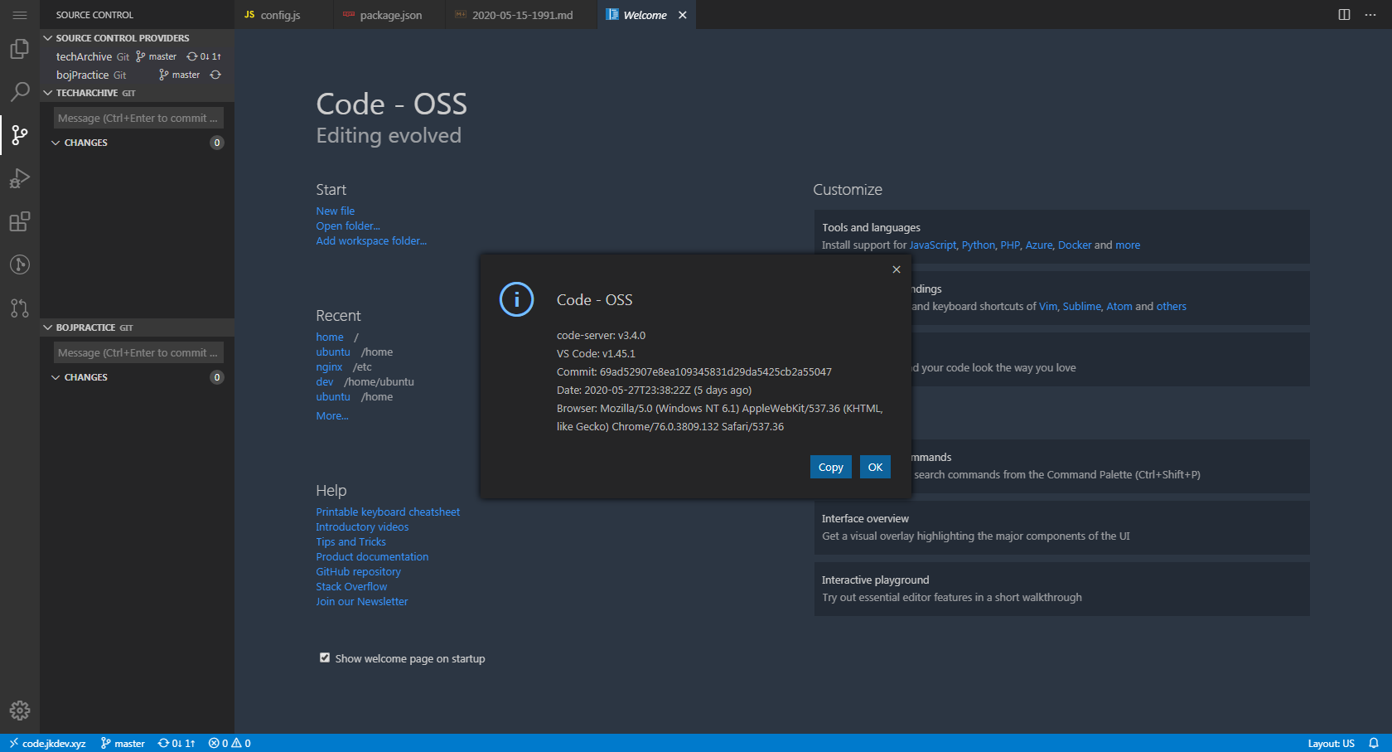Image resolution: width=1392 pixels, height=752 pixels.
Task: Open the Run and Debug view
Action: click(19, 178)
